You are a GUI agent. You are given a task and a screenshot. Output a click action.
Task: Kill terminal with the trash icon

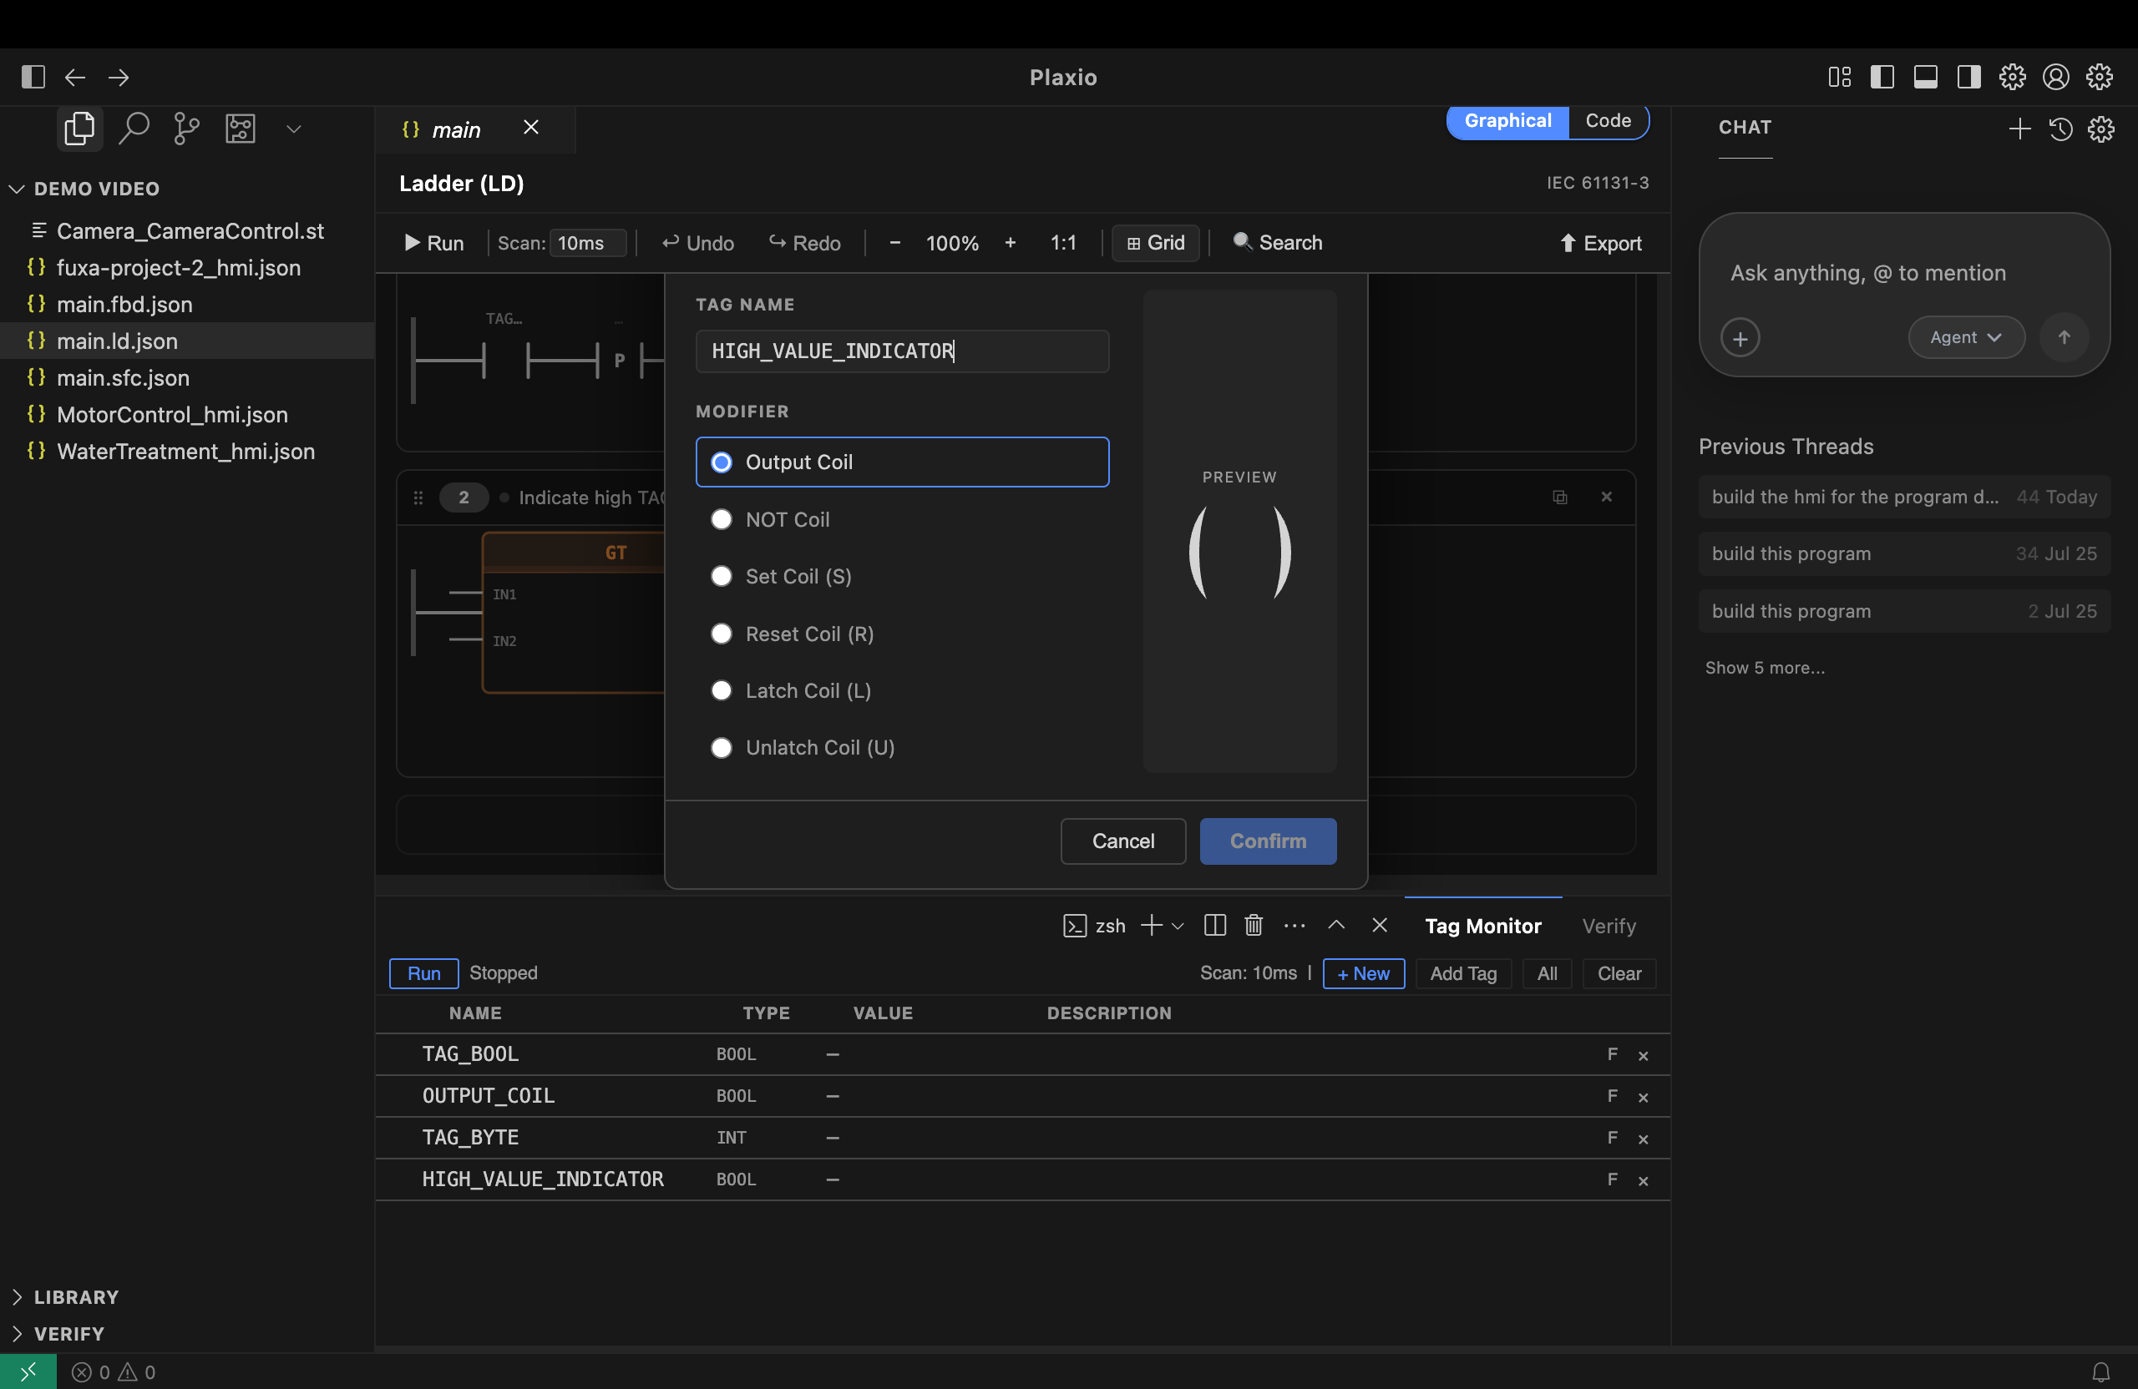[x=1254, y=925]
